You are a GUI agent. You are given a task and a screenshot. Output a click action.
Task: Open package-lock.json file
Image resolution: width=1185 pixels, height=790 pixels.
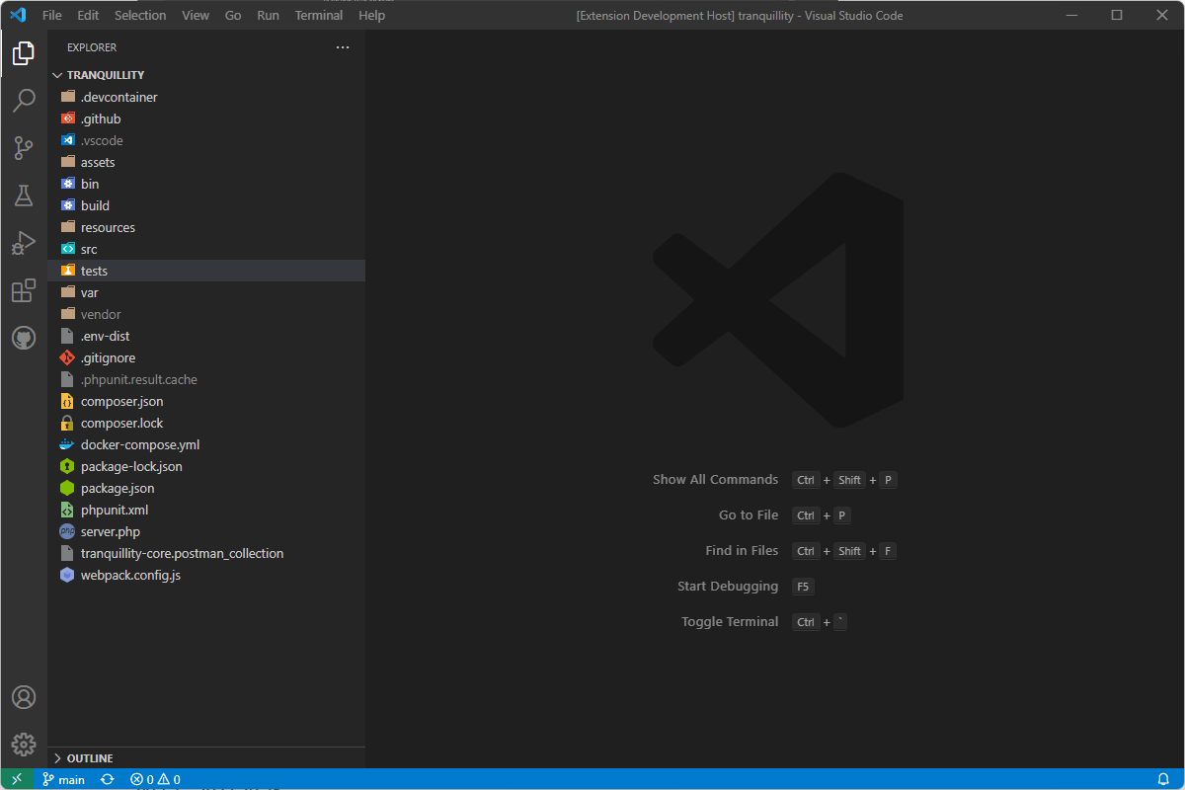coord(206,466)
